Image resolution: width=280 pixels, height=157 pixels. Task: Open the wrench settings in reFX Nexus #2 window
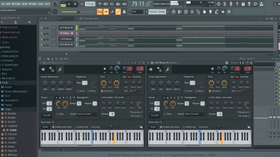pos(168,69)
